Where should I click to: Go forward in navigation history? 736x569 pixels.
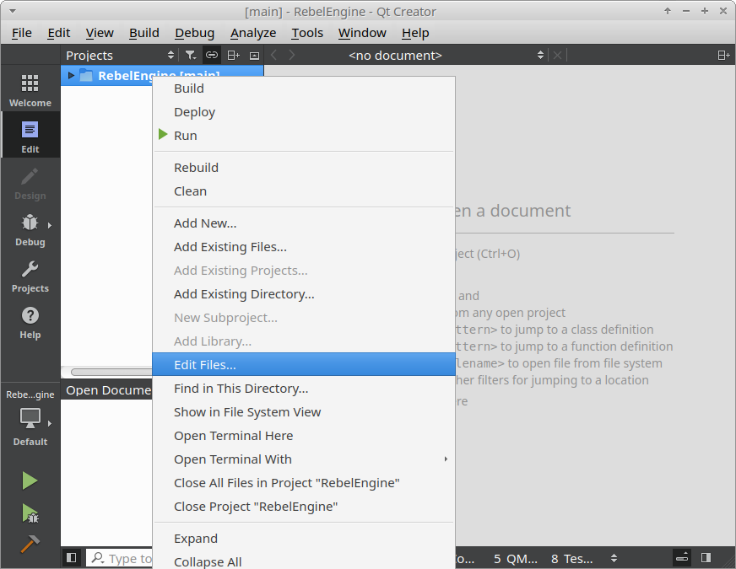(292, 56)
